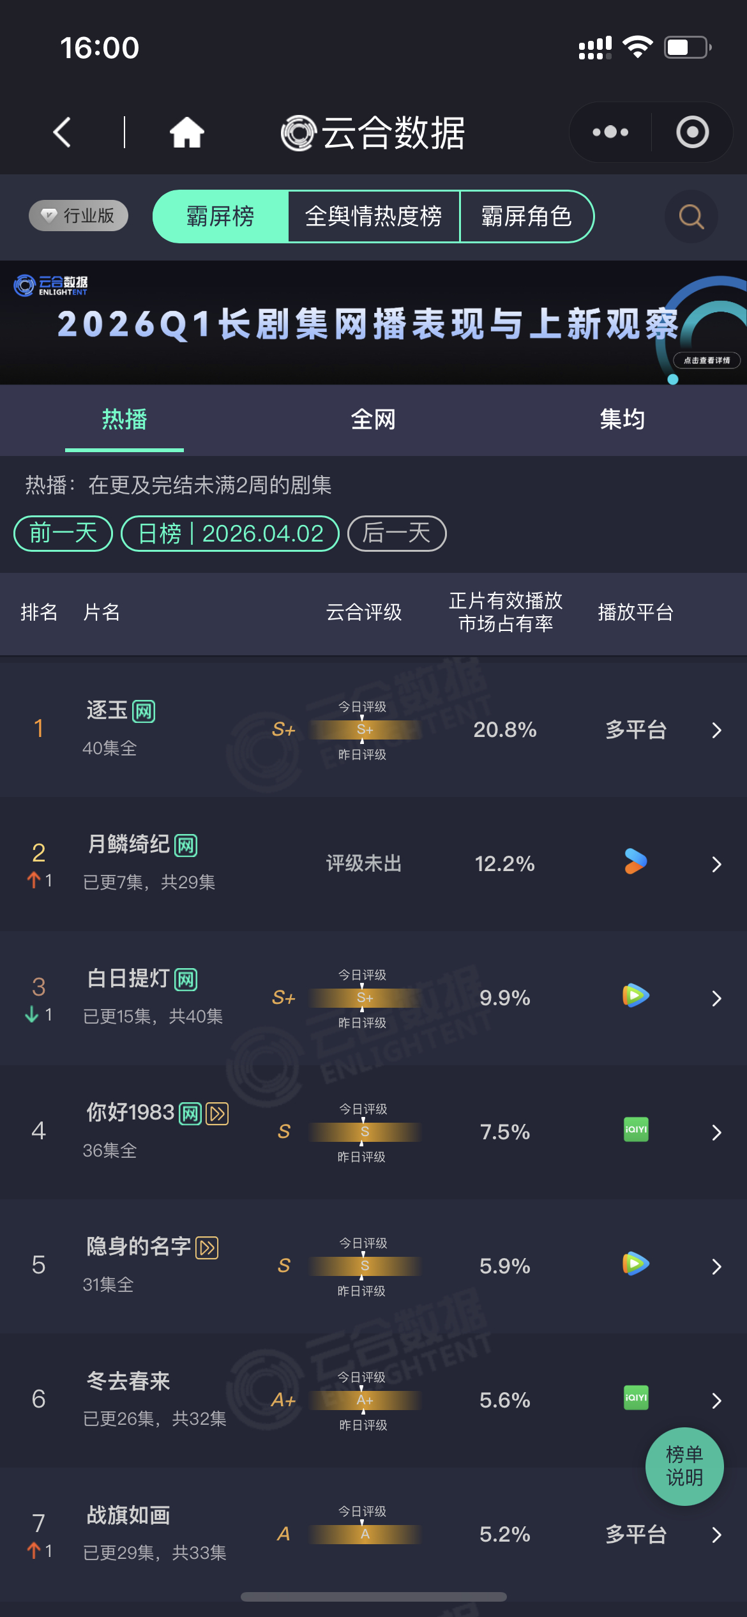Tap the home icon in the top bar
The height and width of the screenshot is (1617, 747).
coord(186,132)
